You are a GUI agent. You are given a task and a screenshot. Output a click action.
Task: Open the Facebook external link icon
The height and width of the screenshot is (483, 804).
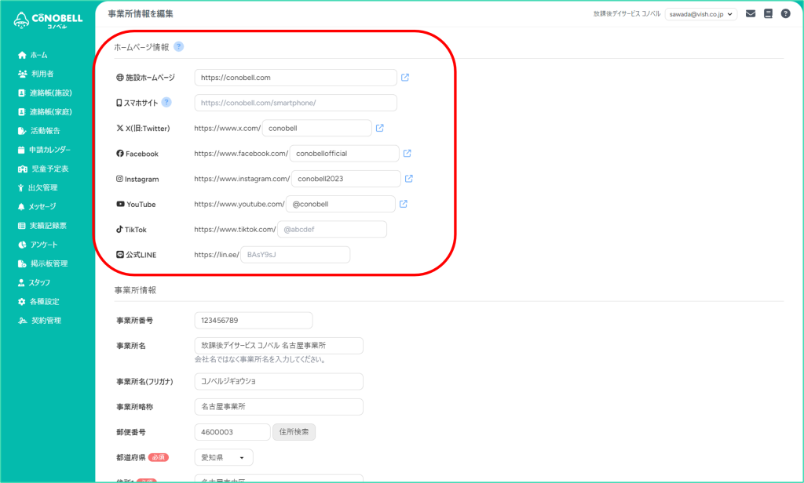pyautogui.click(x=407, y=153)
